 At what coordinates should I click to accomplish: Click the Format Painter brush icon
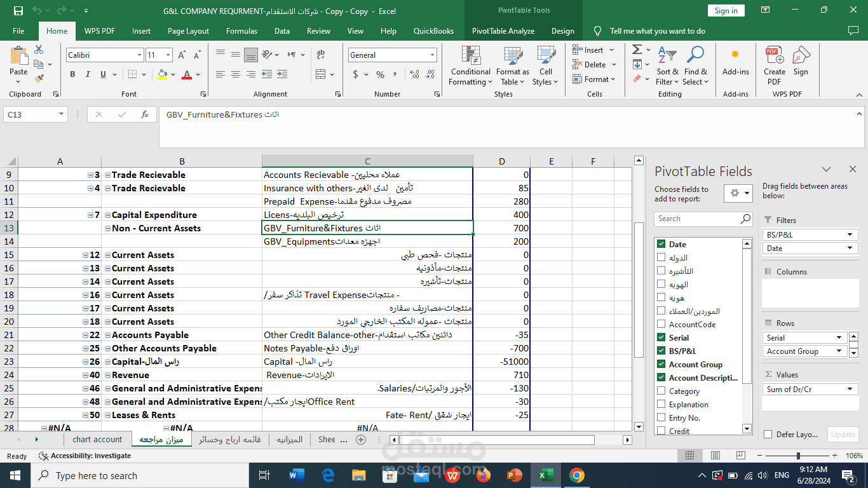(39, 79)
